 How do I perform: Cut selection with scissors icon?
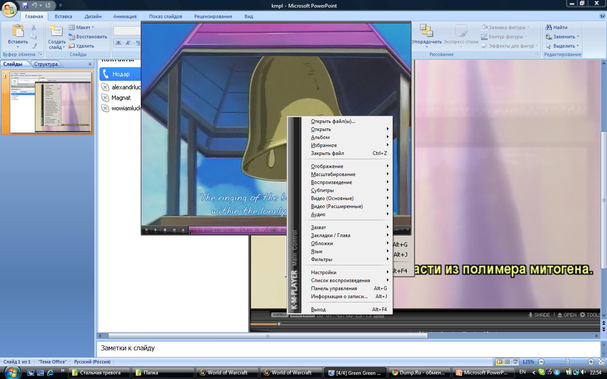(x=34, y=27)
